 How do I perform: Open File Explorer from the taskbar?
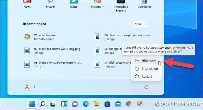[96, 104]
